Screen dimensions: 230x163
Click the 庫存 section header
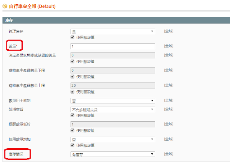pos(10,20)
